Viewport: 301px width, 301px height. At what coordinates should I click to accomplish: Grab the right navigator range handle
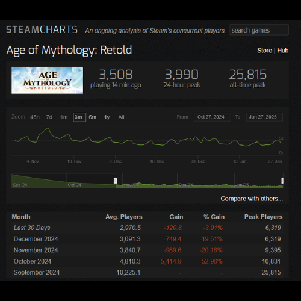click(282, 181)
